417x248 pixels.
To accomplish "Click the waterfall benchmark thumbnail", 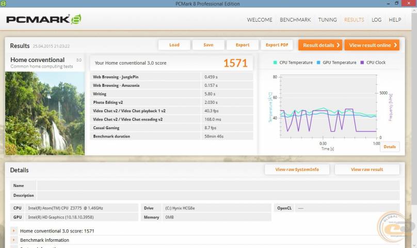I will (x=45, y=113).
